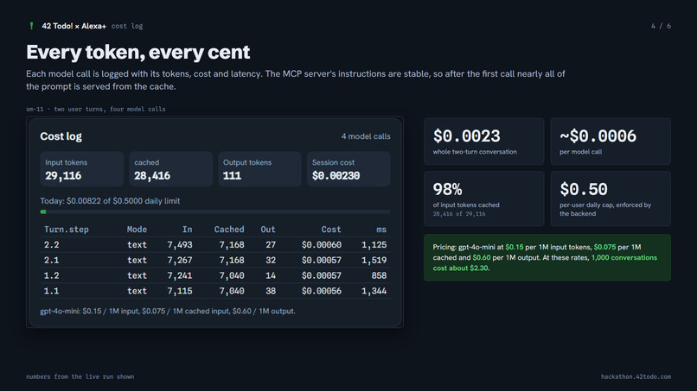Select turn.step '2.1' cell

tap(52, 260)
